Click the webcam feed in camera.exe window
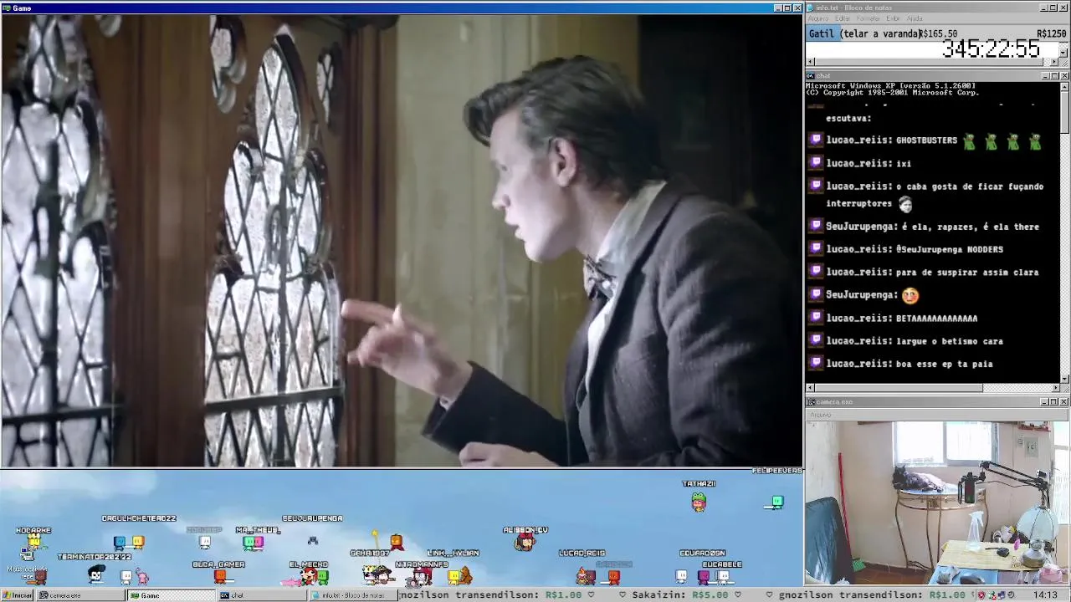This screenshot has height=602, width=1071. point(937,503)
